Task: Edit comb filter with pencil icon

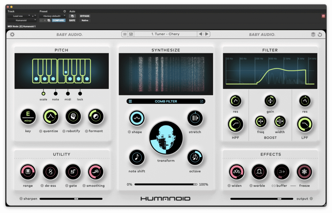Action: pyautogui.click(x=202, y=101)
